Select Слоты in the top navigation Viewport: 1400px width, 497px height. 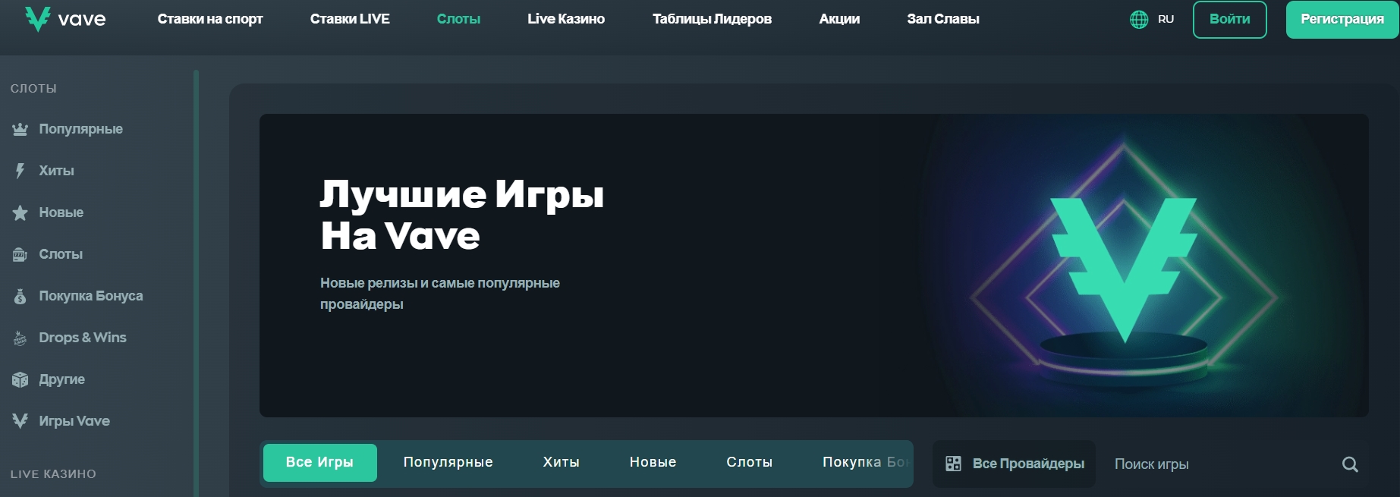coord(458,19)
